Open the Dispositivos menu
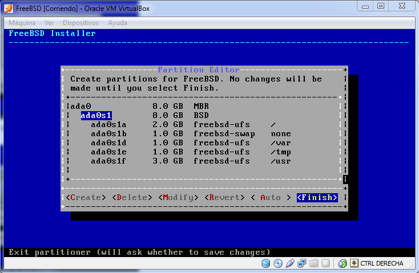Screen dimensions: 419x273 coord(80,23)
